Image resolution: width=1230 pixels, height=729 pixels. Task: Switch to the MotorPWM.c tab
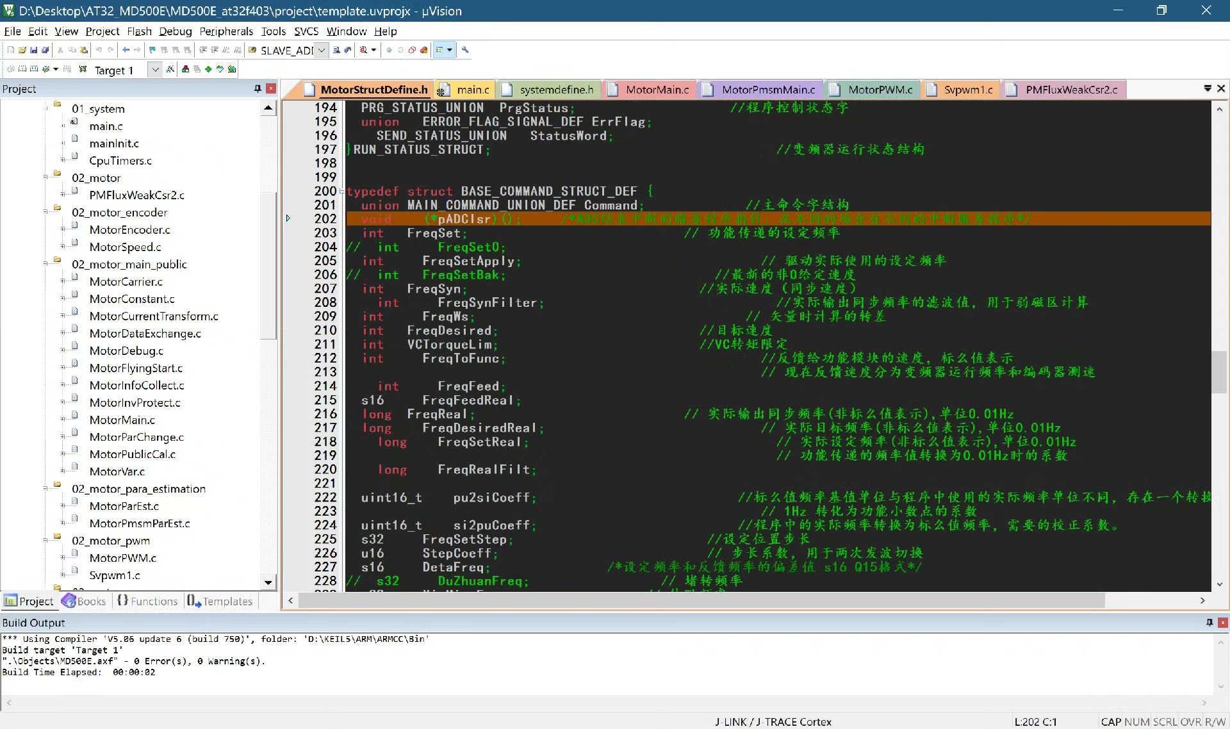(x=880, y=90)
